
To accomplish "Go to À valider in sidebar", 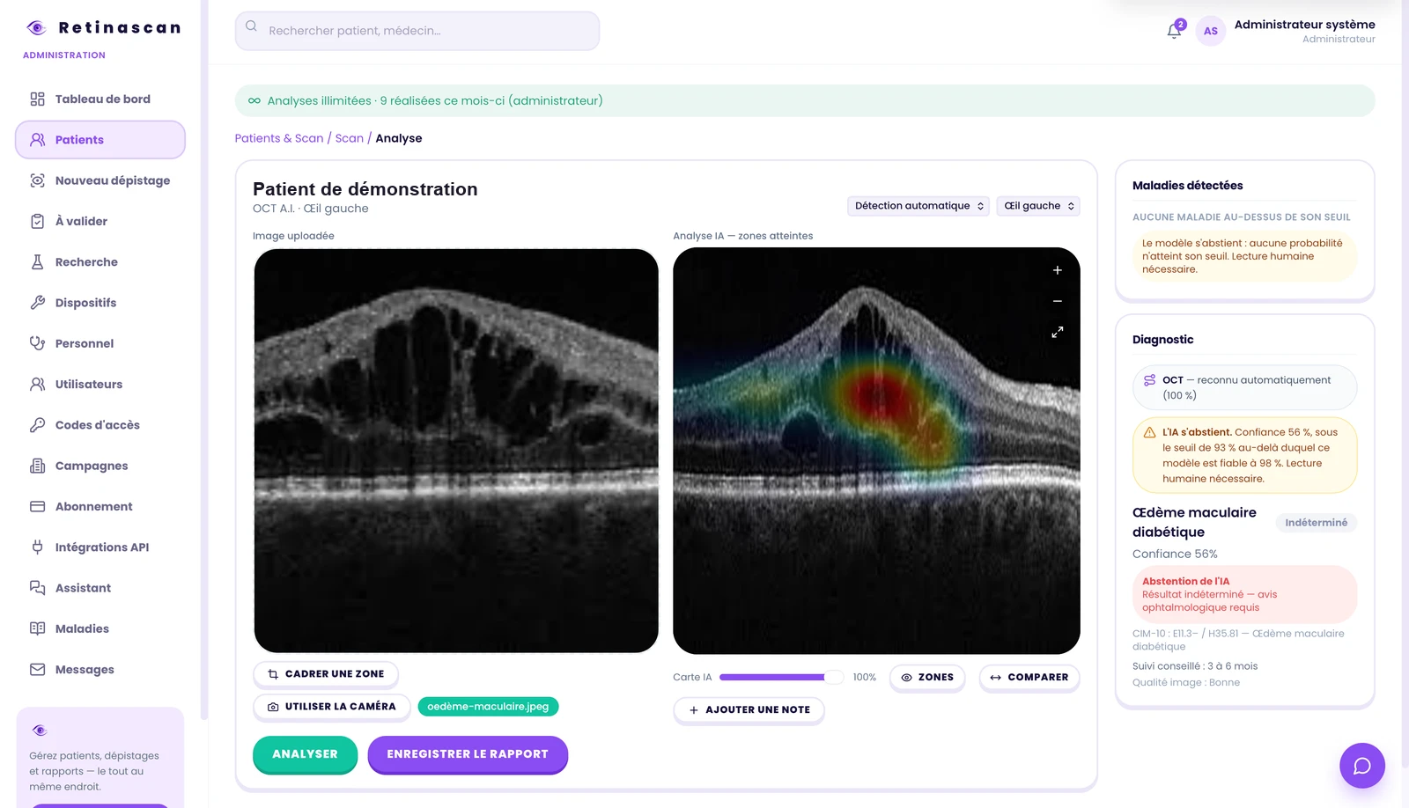I will coord(100,221).
